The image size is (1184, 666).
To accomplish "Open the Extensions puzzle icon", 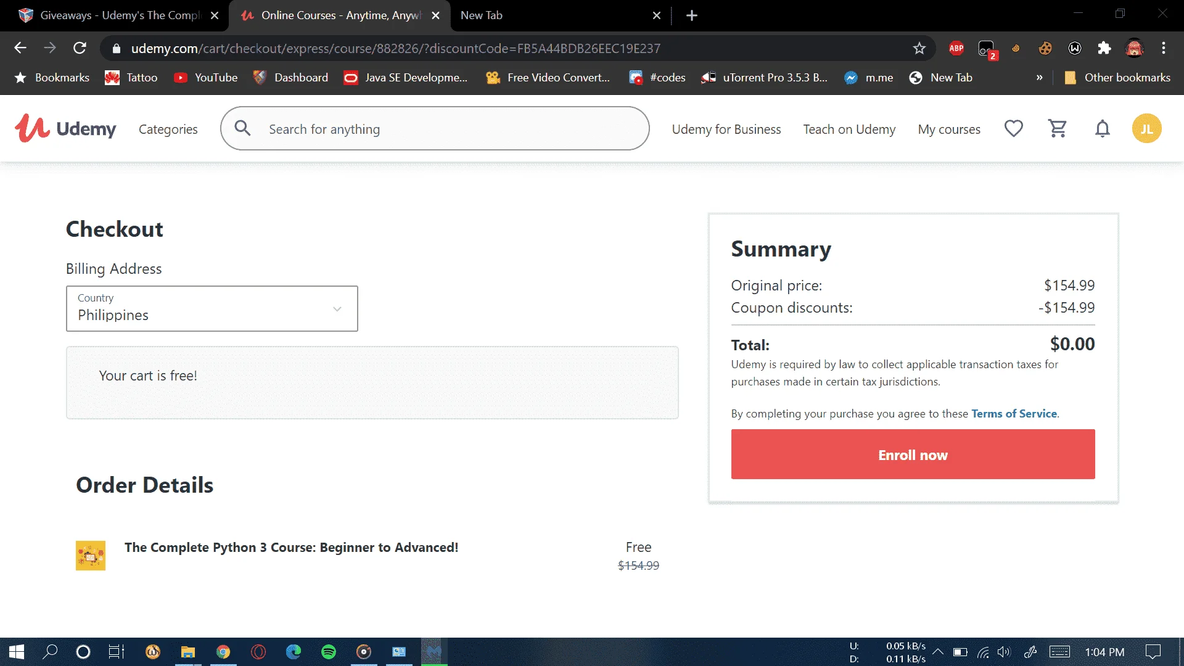I will (1104, 48).
